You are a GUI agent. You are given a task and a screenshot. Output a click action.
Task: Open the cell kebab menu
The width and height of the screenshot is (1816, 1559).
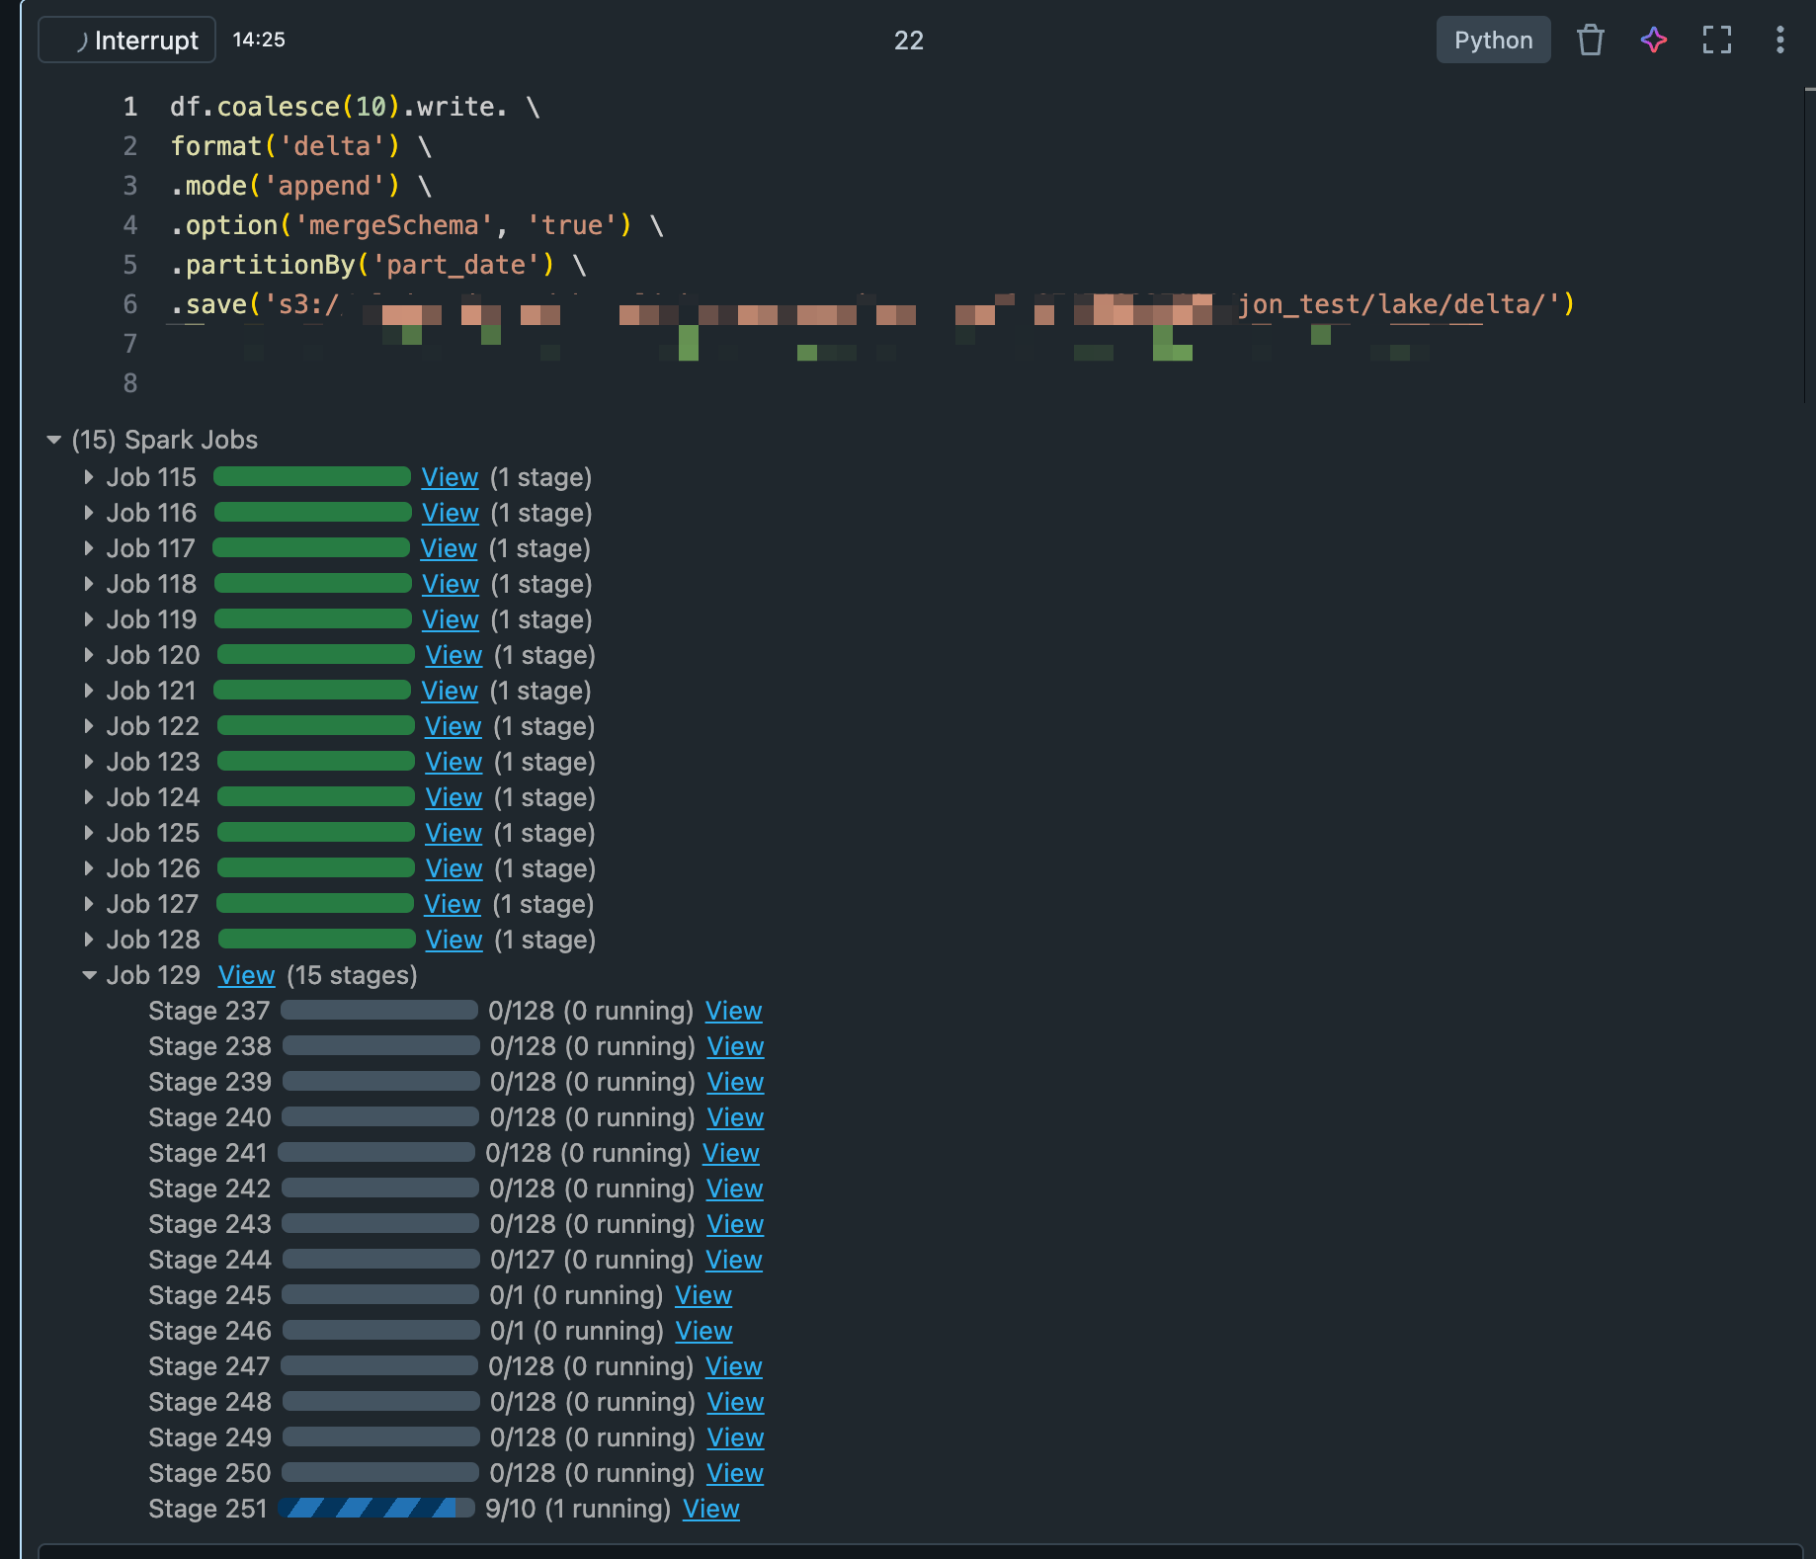(x=1779, y=40)
